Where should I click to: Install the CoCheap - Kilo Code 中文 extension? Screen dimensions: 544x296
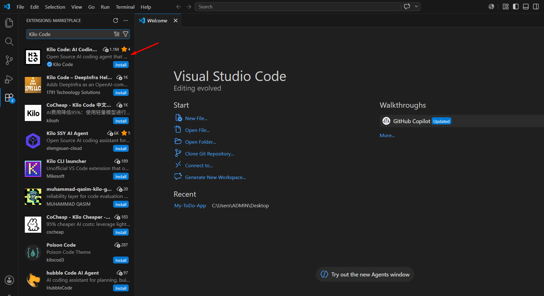[x=121, y=121]
